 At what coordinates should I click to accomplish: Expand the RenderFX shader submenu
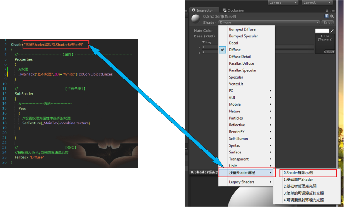point(247,132)
